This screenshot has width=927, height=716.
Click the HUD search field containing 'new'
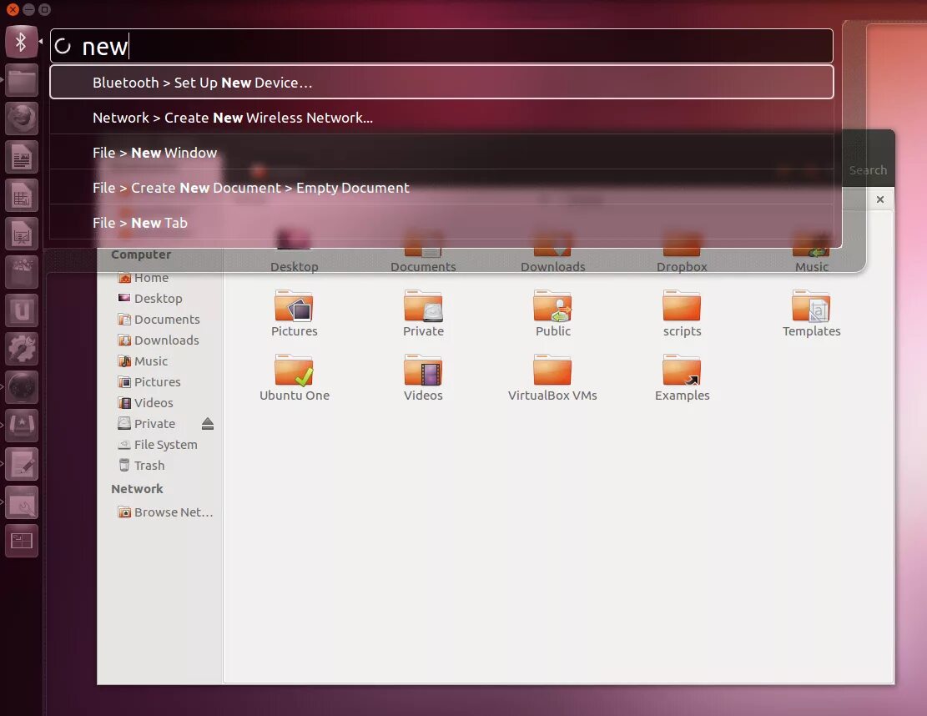click(441, 46)
